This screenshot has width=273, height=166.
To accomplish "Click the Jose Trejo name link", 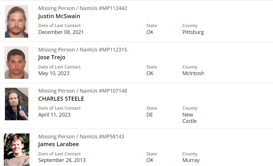I will coord(52,57).
